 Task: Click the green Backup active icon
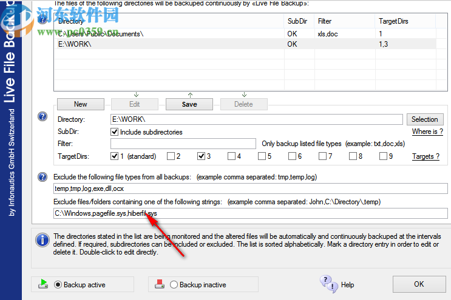tap(43, 284)
